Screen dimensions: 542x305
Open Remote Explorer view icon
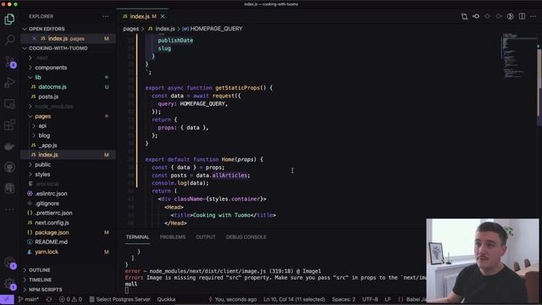[9, 103]
